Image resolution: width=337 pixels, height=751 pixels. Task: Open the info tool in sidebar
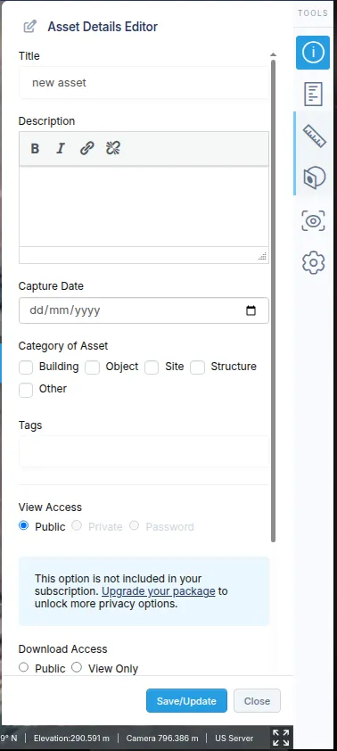(x=313, y=53)
